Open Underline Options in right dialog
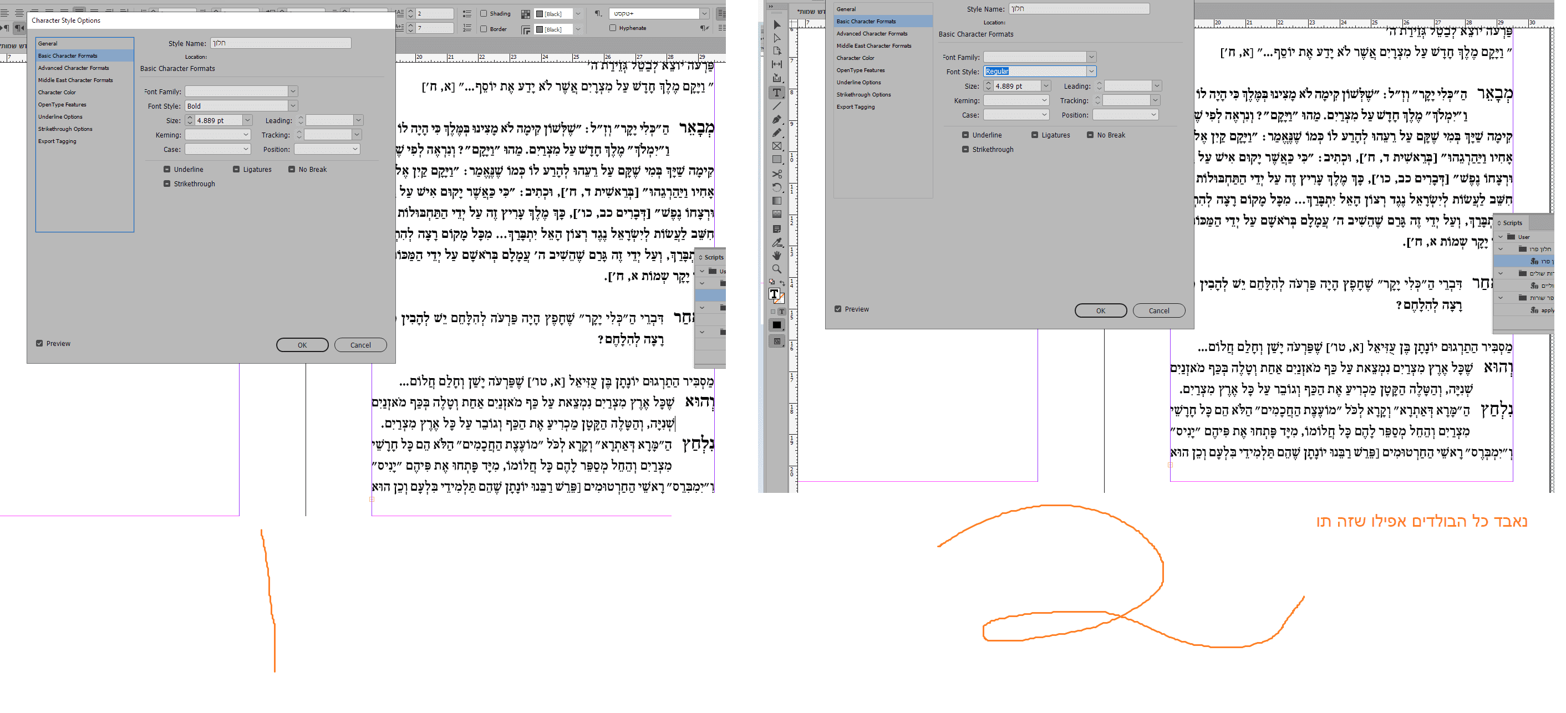 [x=858, y=83]
